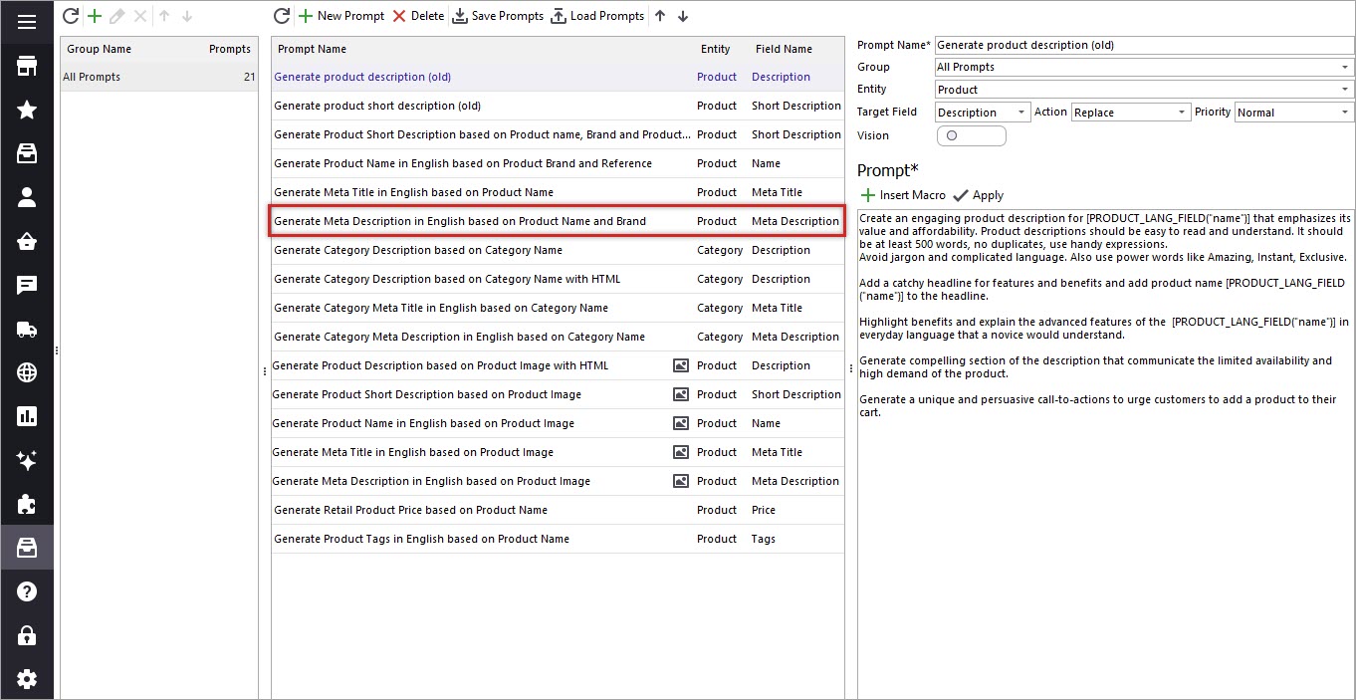Click the Group Name column header
This screenshot has height=700, width=1356.
[x=99, y=49]
